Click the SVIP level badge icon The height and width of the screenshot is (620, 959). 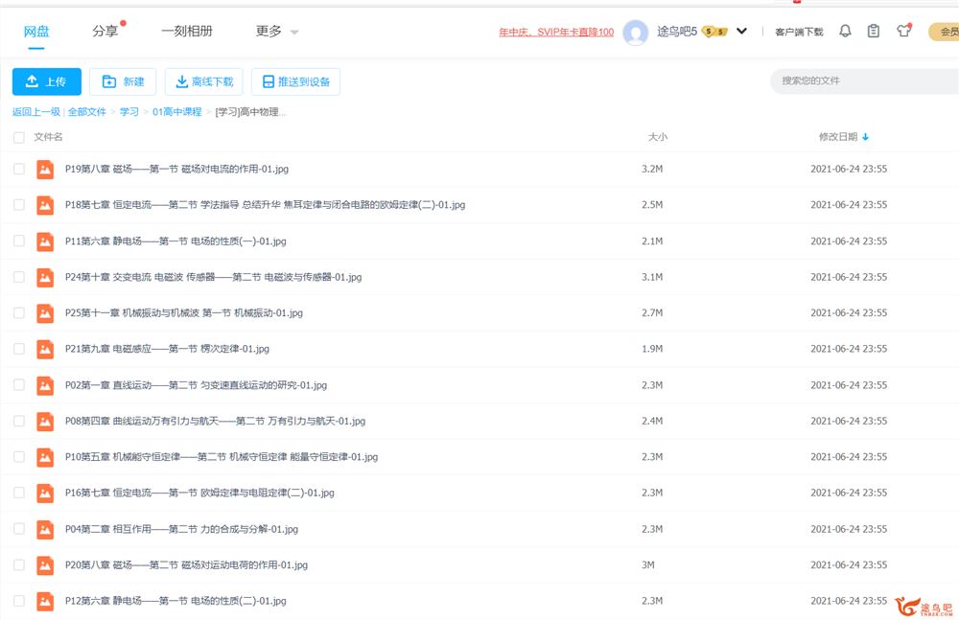tap(714, 32)
